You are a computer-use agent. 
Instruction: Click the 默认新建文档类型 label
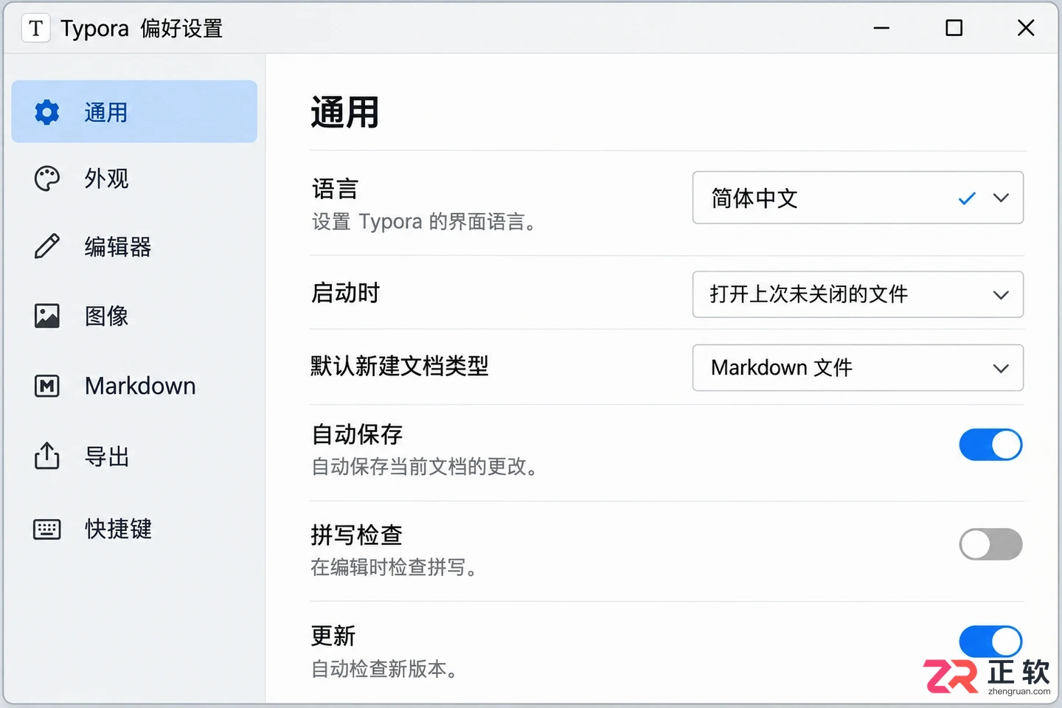(399, 366)
